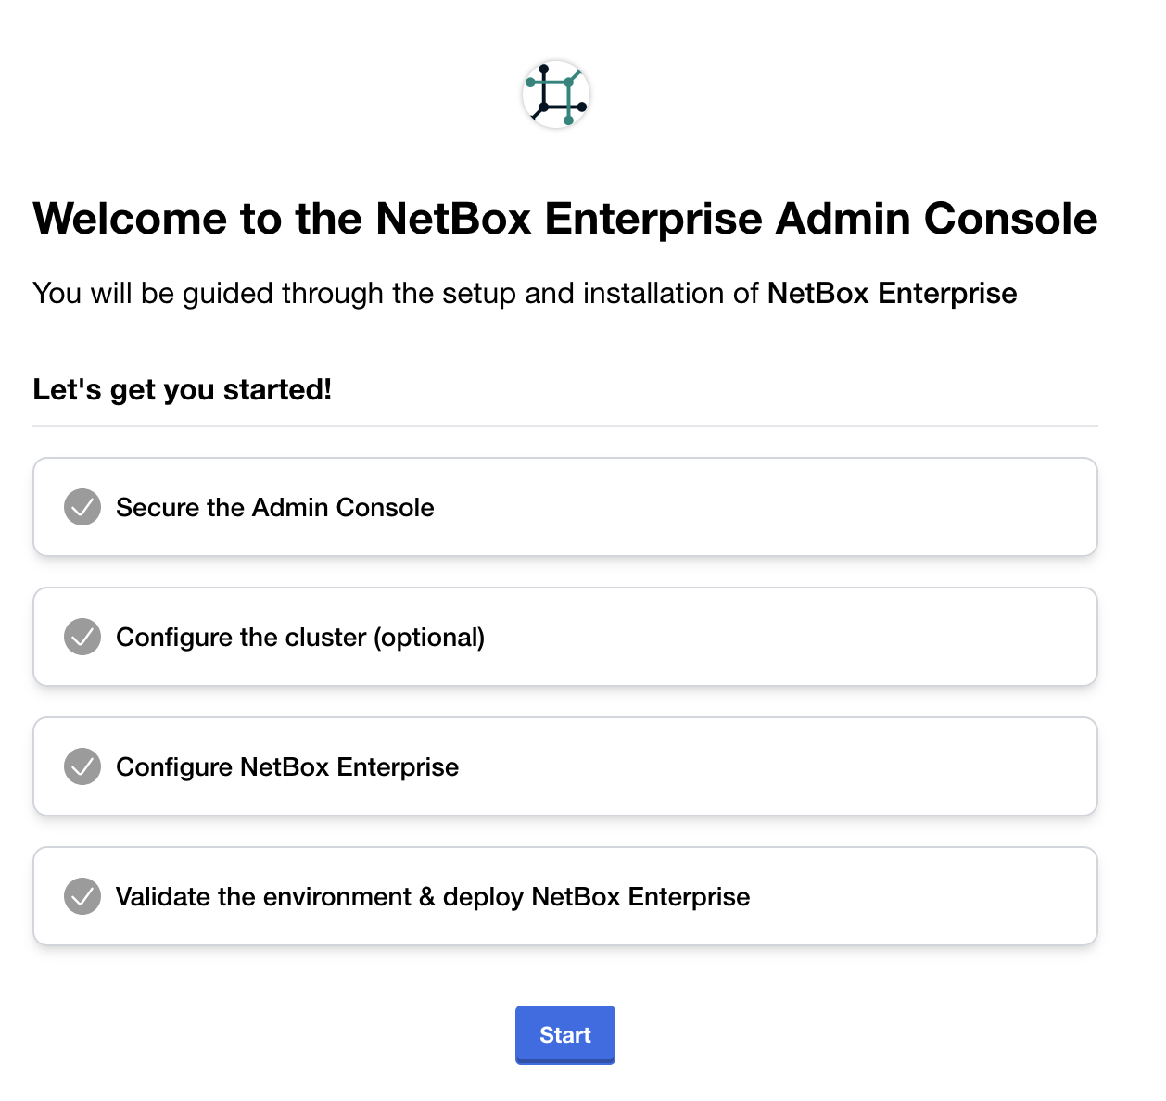Click checkmark icon beside Secure the Admin Console
This screenshot has width=1166, height=1101.
pyautogui.click(x=82, y=507)
